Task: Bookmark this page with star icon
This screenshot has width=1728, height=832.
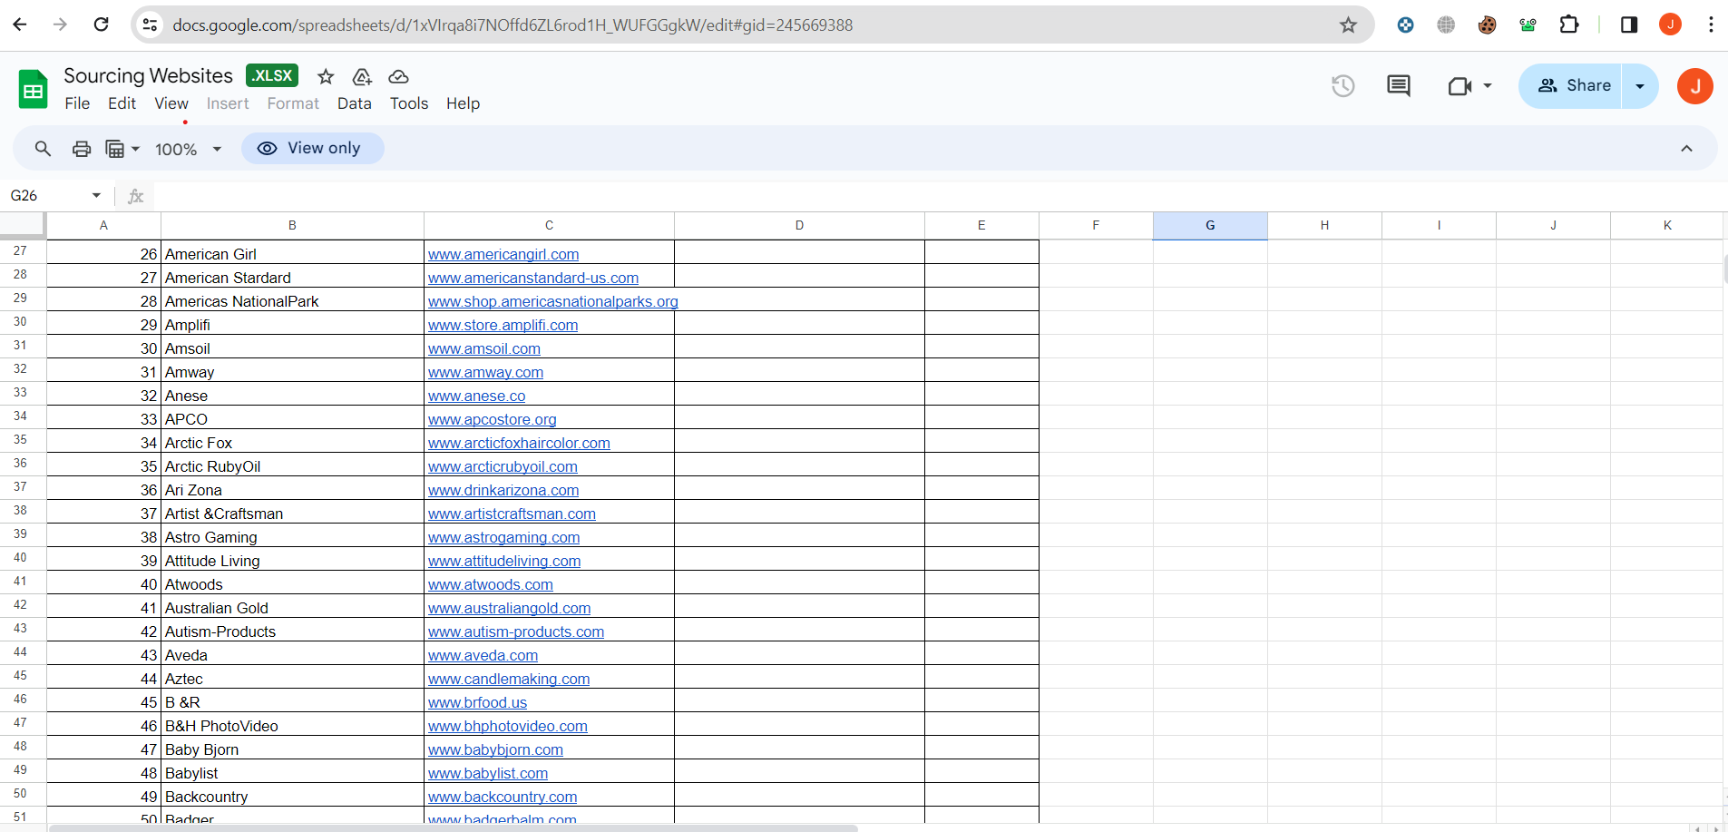Action: (1348, 25)
